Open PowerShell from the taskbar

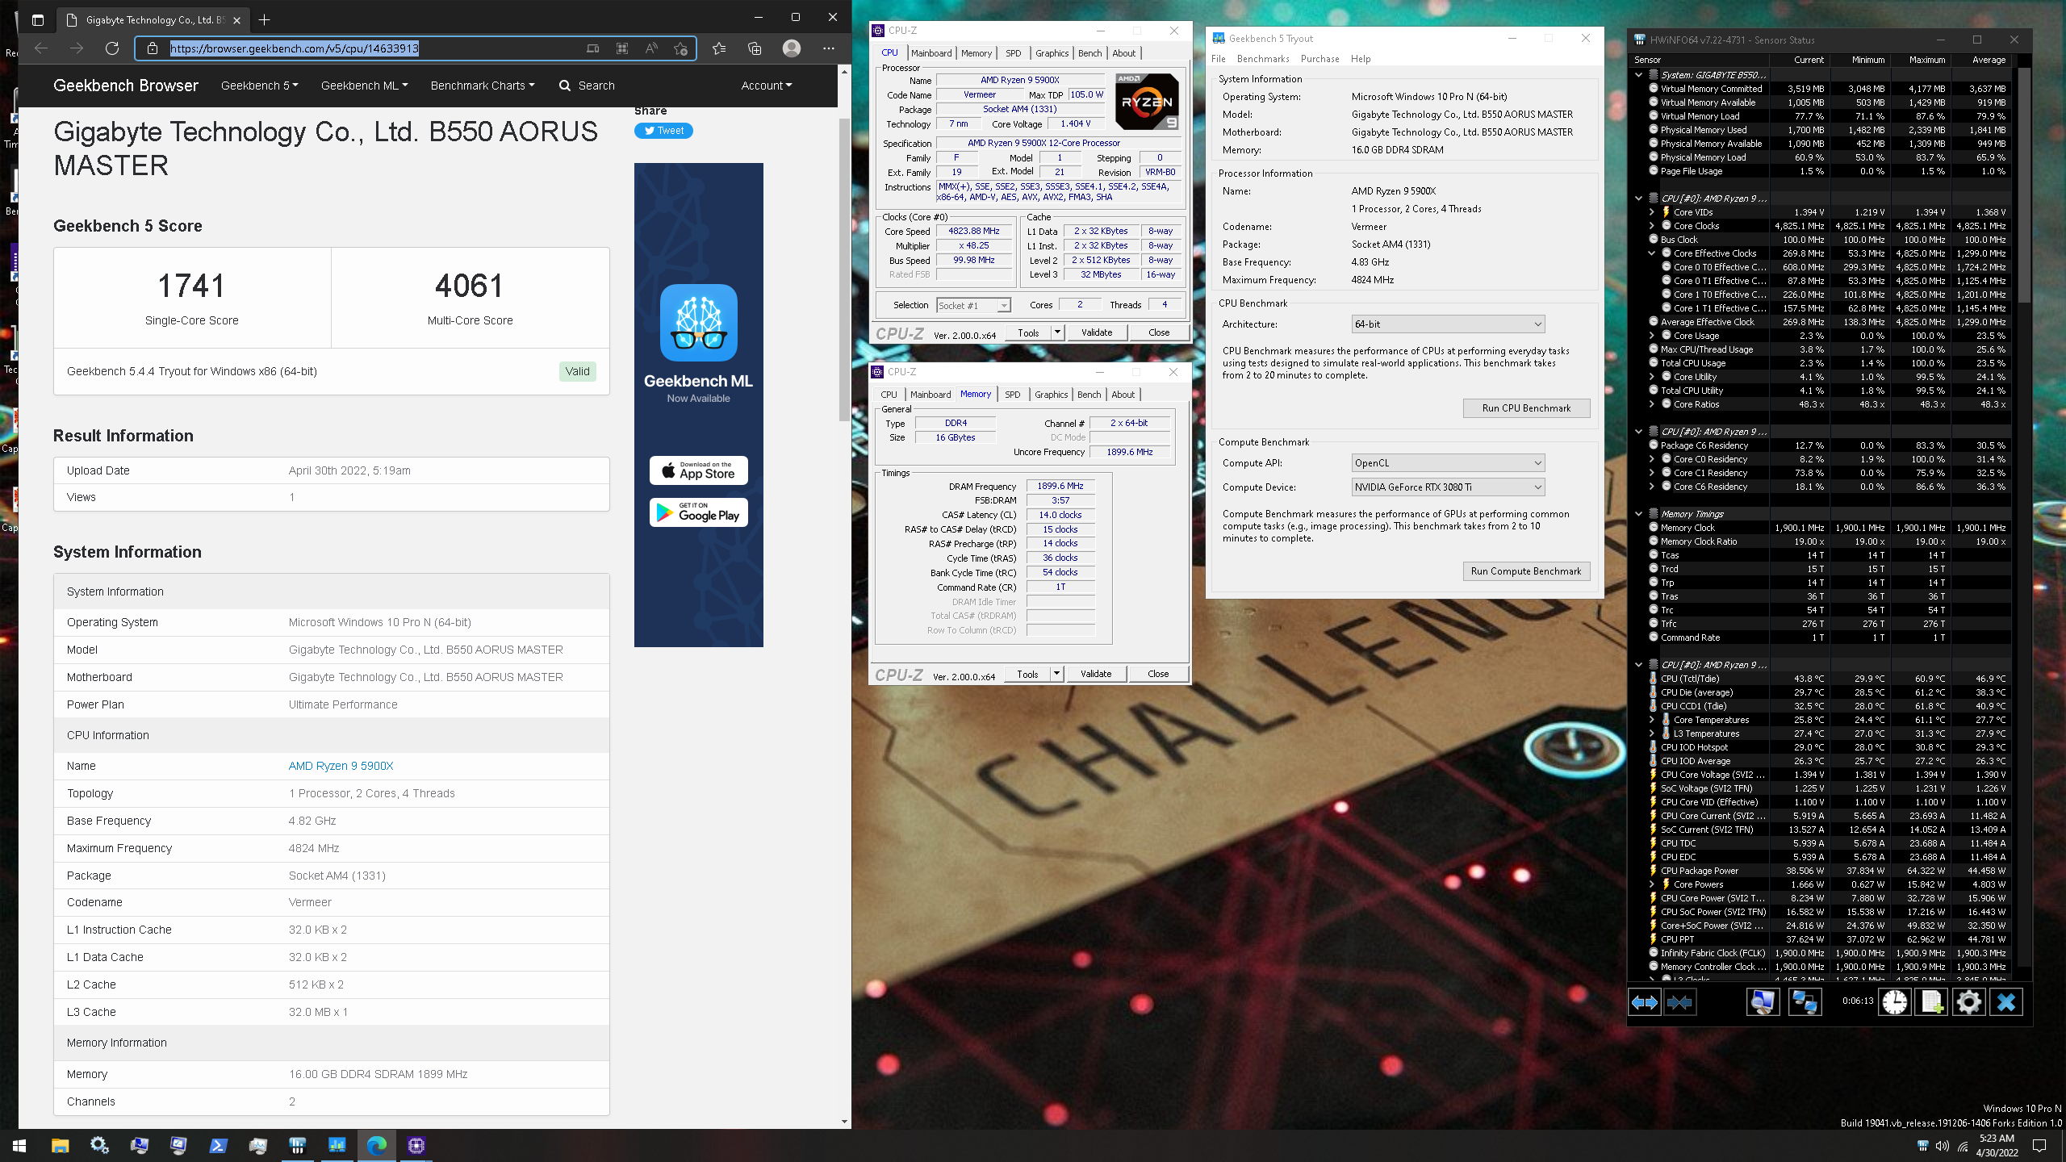pyautogui.click(x=218, y=1145)
